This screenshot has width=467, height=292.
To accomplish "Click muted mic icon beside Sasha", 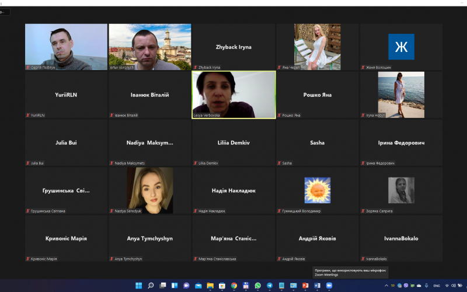I will (279, 163).
